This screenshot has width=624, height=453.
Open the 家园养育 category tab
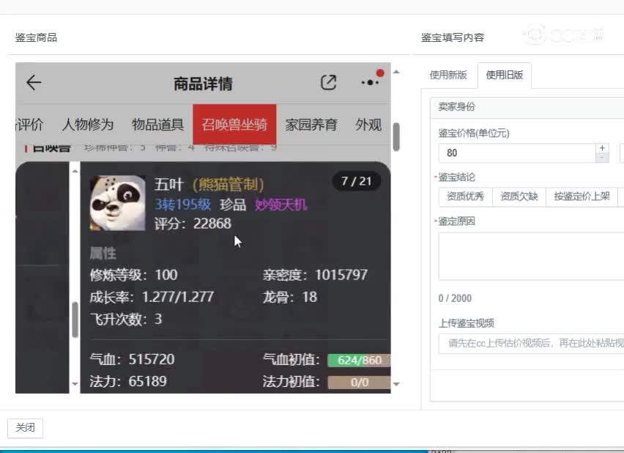click(311, 125)
